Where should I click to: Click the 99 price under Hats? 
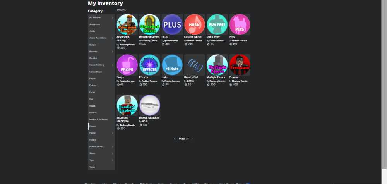[x=167, y=84]
